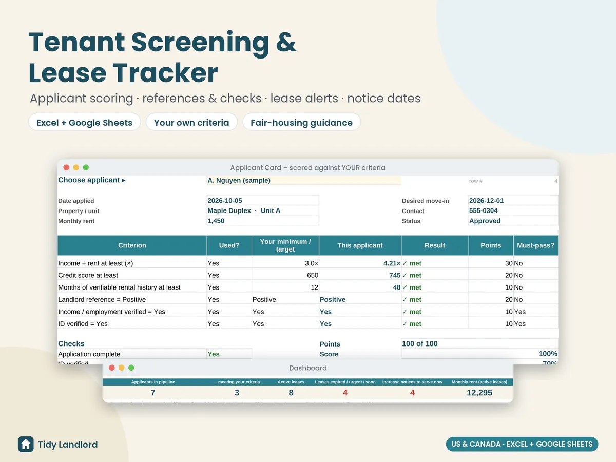The image size is (616, 462).
Task: Select the Property cell Maple Duplex Unit A
Action: [263, 210]
